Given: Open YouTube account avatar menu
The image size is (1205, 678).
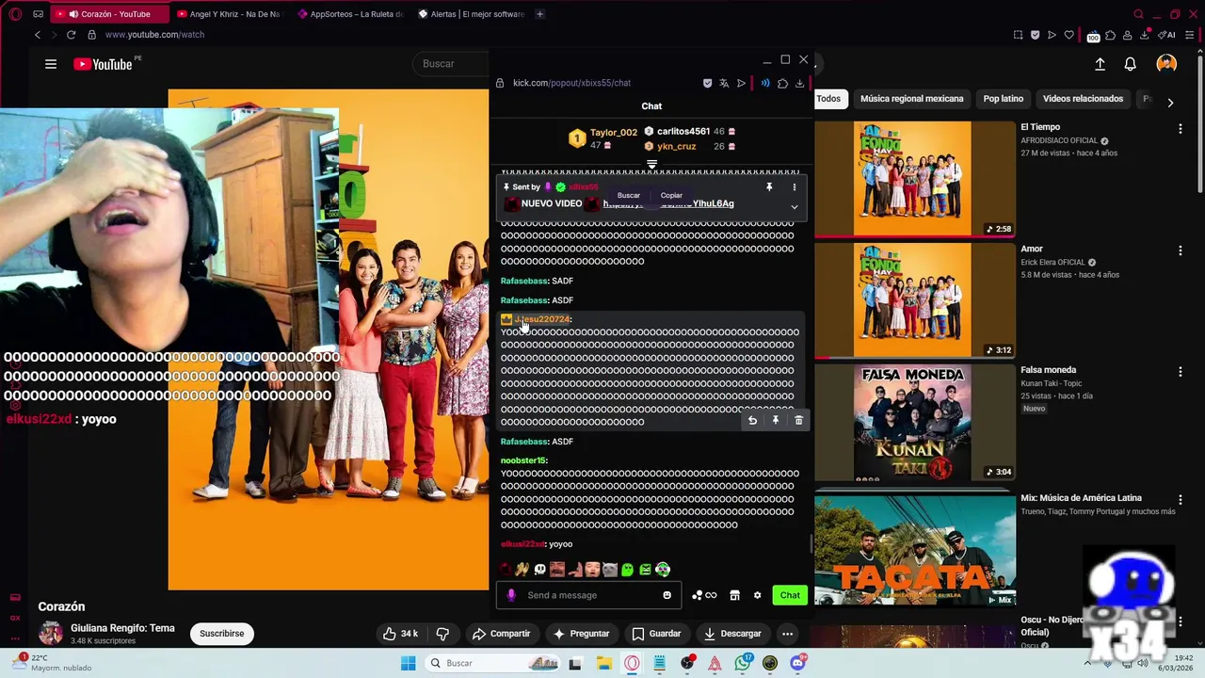Looking at the screenshot, I should pyautogui.click(x=1166, y=64).
